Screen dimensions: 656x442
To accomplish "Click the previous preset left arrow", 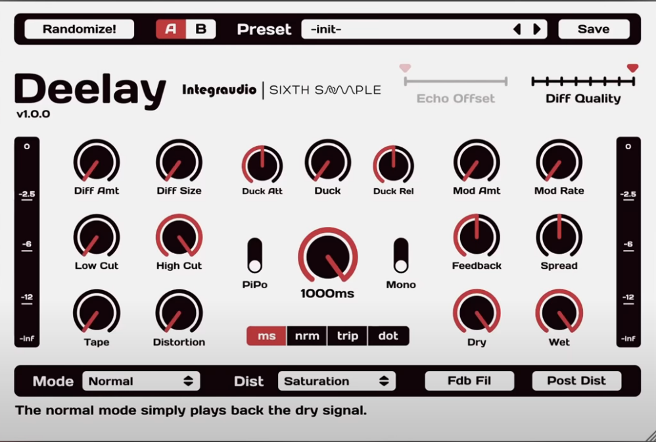I will pyautogui.click(x=517, y=30).
